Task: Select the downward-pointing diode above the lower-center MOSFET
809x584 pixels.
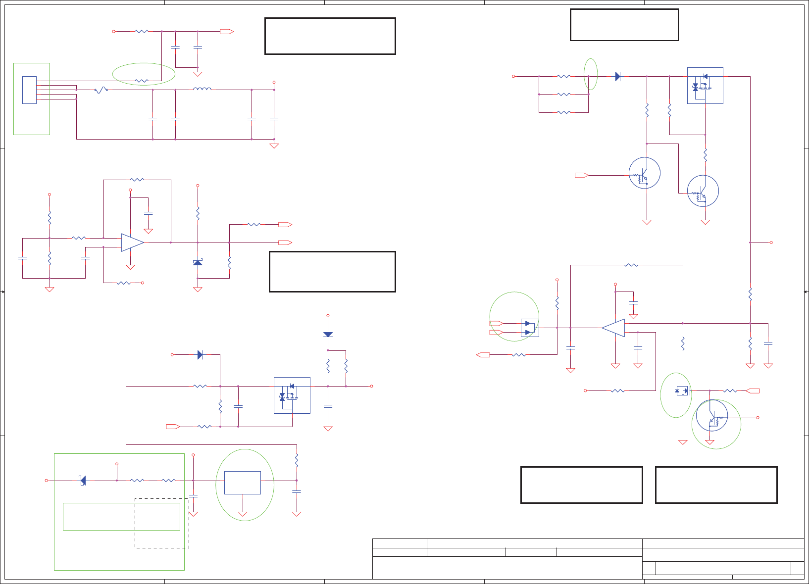Action: point(328,335)
